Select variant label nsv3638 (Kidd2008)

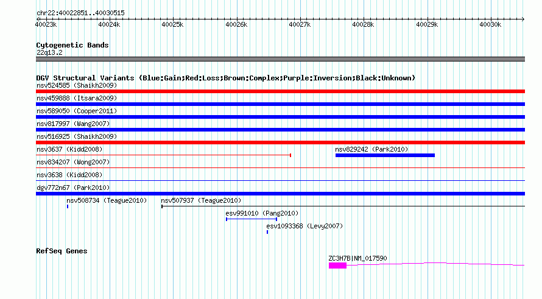[x=69, y=175]
